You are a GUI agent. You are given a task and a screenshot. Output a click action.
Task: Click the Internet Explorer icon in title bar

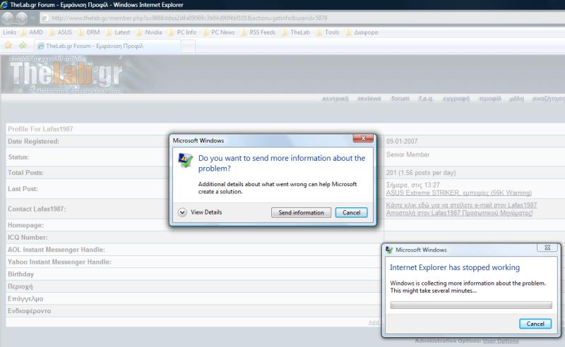pyautogui.click(x=4, y=5)
